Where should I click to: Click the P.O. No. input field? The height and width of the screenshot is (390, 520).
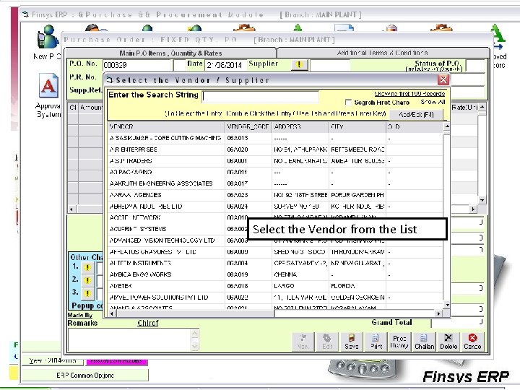pyautogui.click(x=136, y=65)
